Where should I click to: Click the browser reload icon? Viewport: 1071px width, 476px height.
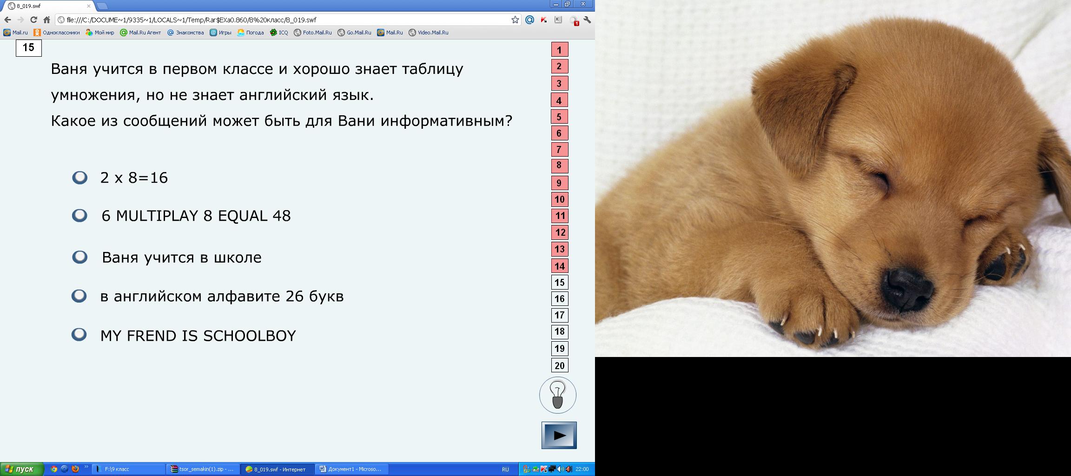pos(33,20)
